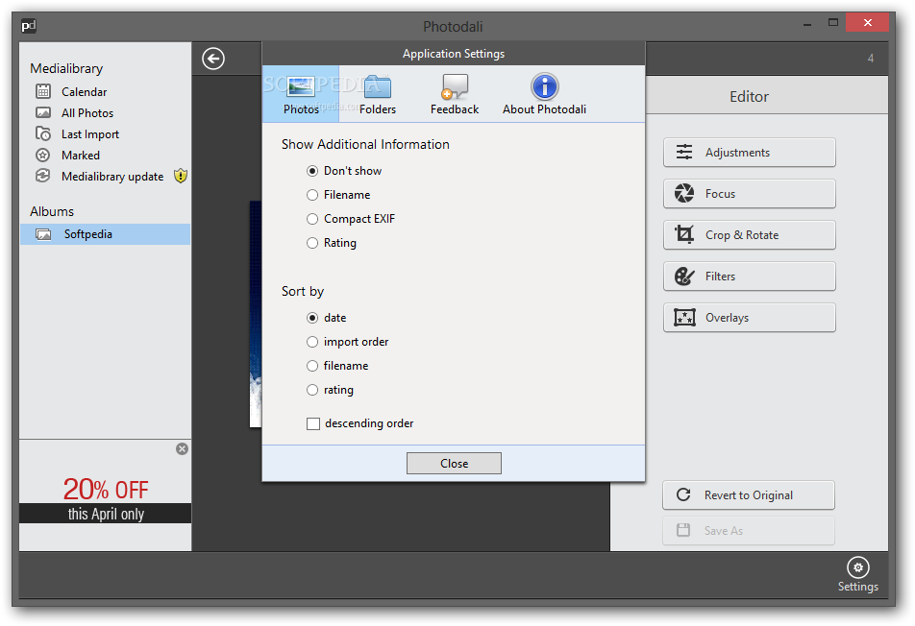Screen dimensions: 915x626
Task: Click the back arrow circle icon
Action: pos(213,59)
